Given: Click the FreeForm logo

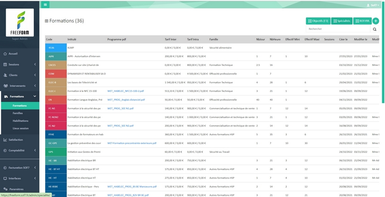Looking at the screenshot, I should click(x=20, y=23).
